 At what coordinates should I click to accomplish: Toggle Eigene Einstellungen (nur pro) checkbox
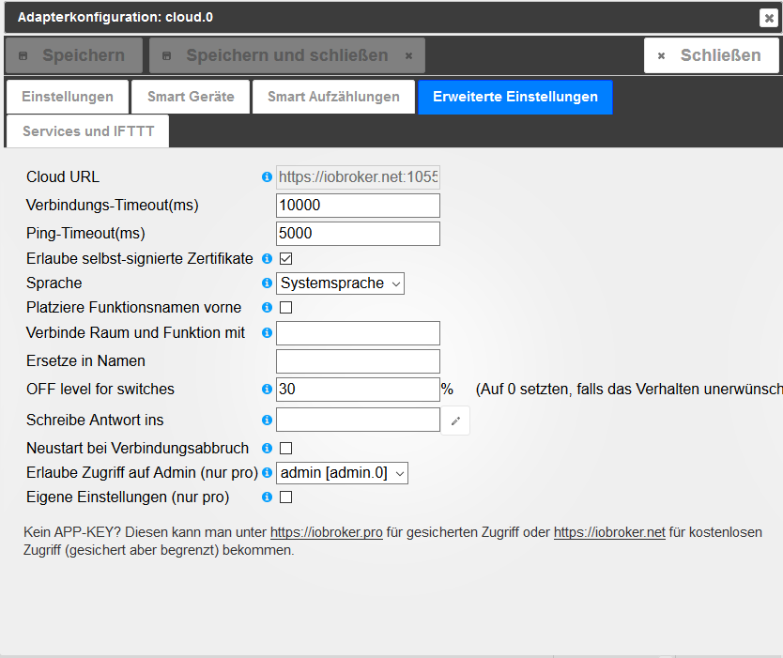pyautogui.click(x=286, y=497)
